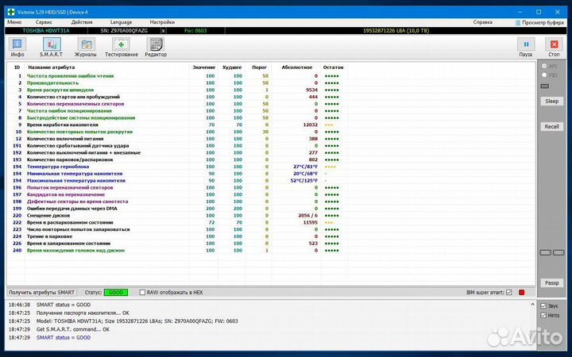Click the Recall button
Screen dimensions: 572x357
click(551, 126)
